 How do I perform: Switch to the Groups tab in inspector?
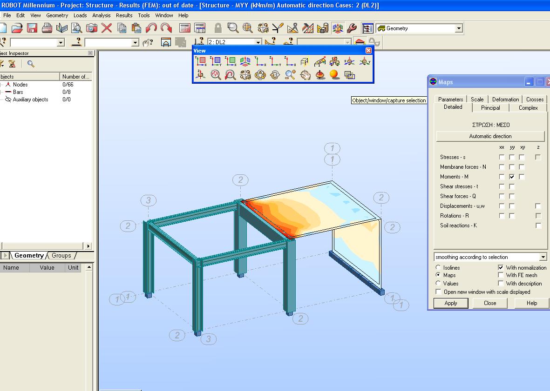coord(61,256)
